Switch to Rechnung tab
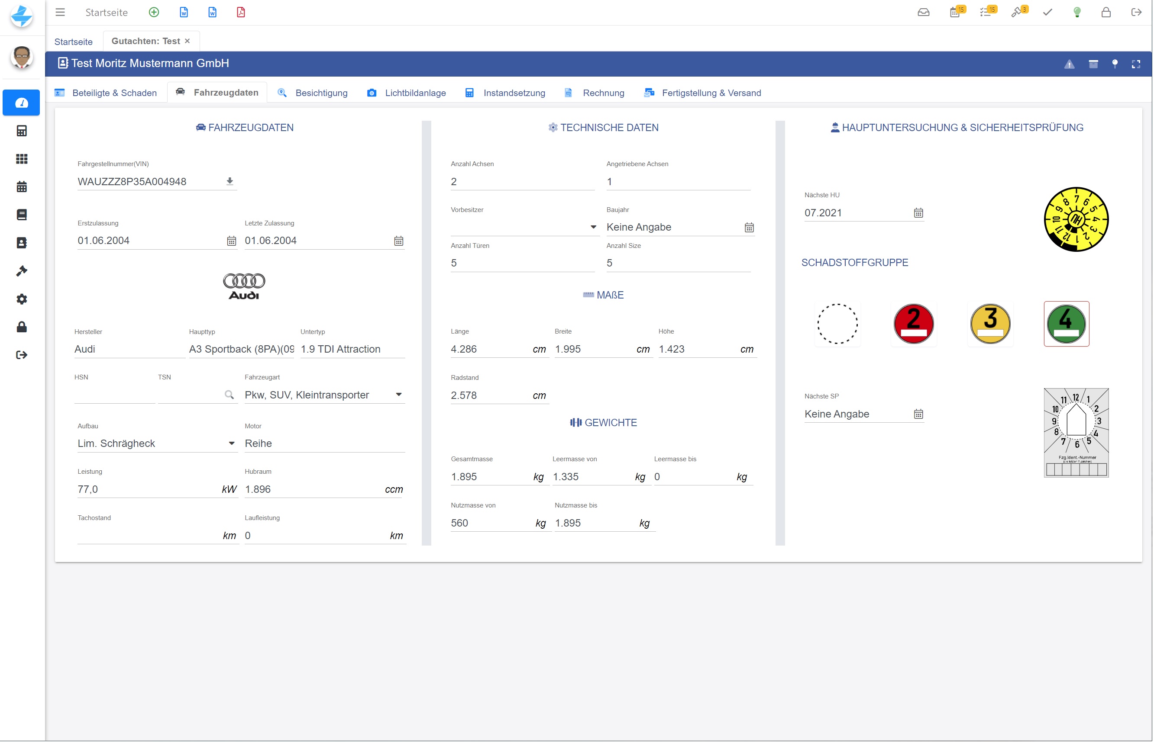Screen dimensions: 1154x742 tap(594, 93)
